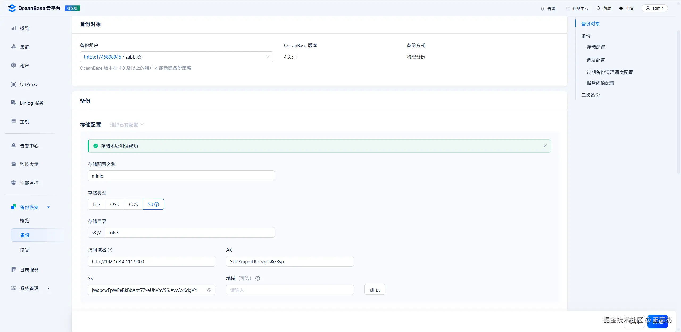Click the OBProxy sidebar icon
This screenshot has width=681, height=332.
click(14, 84)
